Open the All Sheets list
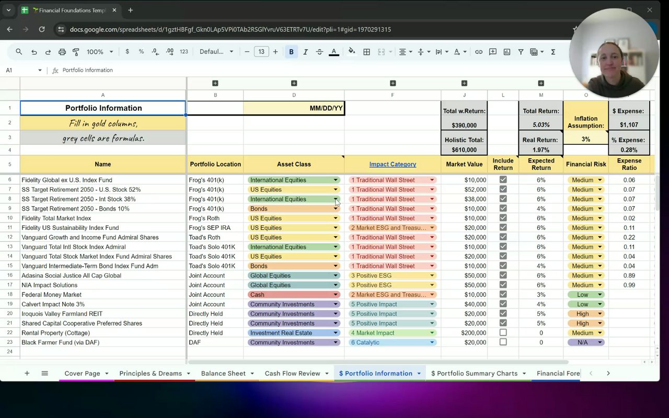This screenshot has height=418, width=669. [45, 373]
